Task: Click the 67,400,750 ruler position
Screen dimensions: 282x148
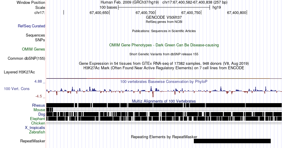Action: coord(191,12)
